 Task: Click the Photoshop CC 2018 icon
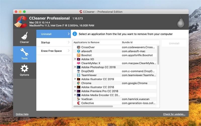[x=79, y=67]
